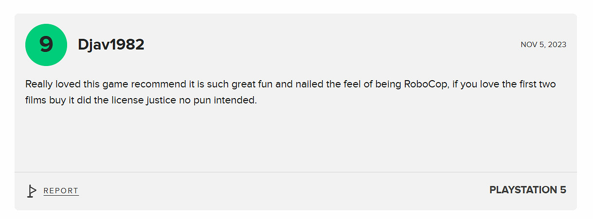Click the Nov 5, 2023 review date

point(543,45)
